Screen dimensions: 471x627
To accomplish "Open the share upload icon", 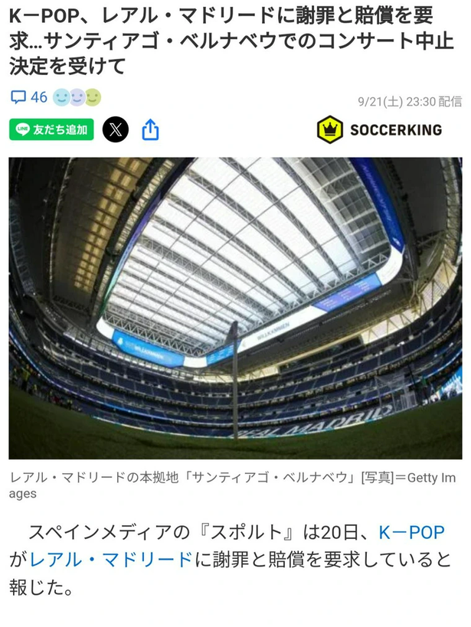I will tap(150, 129).
